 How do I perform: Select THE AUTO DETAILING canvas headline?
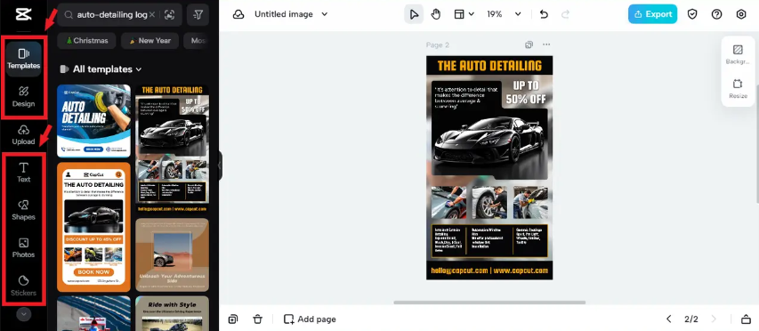[489, 65]
